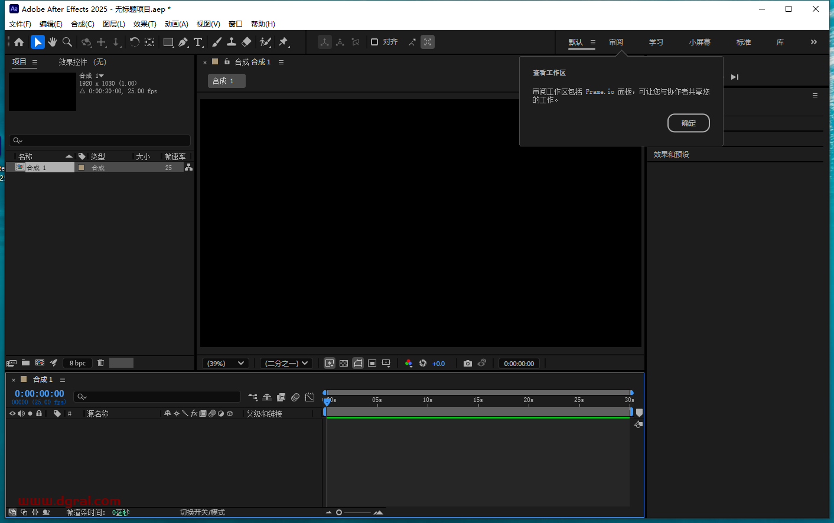Click the local axis mode icon
This screenshot has height=523, width=834.
pyautogui.click(x=325, y=42)
